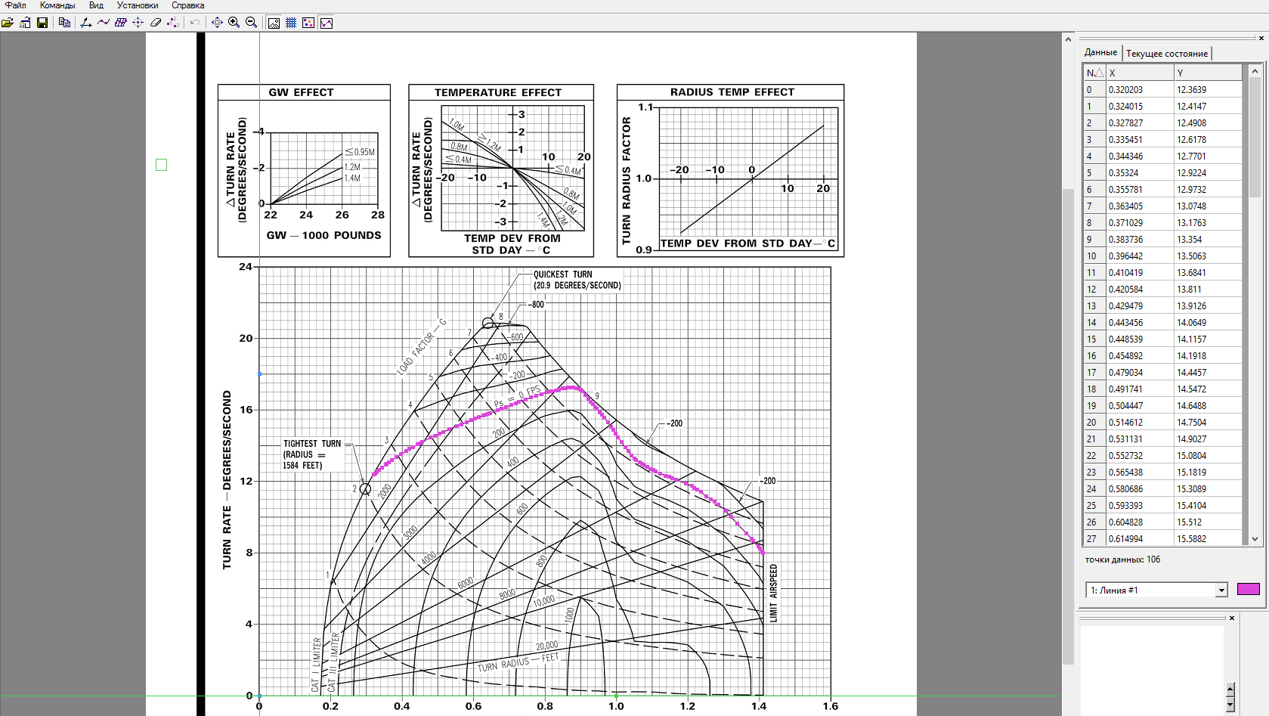Sort by the N column header

(1094, 73)
